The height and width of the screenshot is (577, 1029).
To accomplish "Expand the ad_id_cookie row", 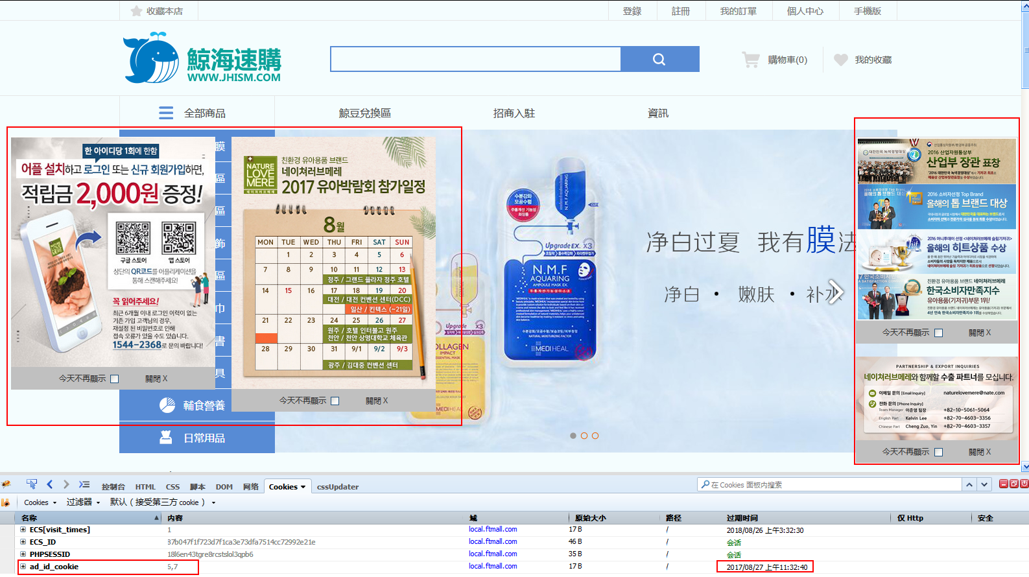I will [23, 567].
